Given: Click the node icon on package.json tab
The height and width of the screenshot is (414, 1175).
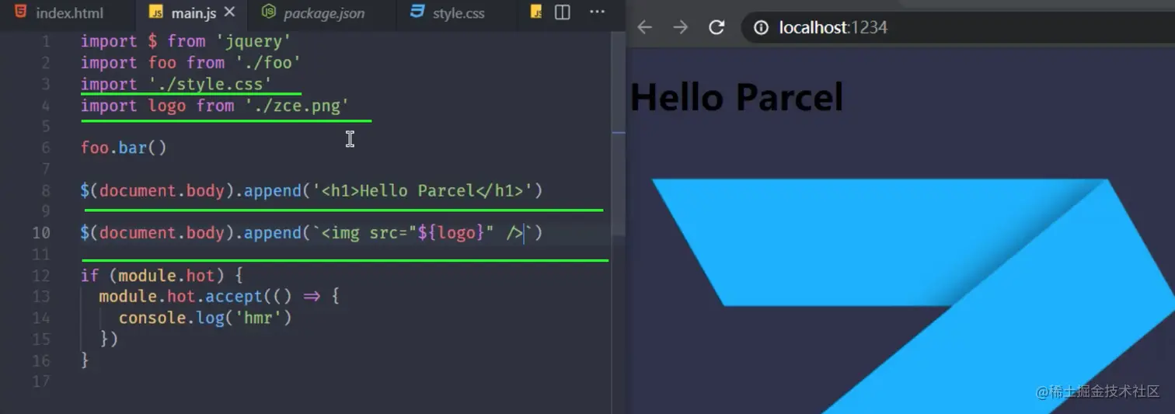Looking at the screenshot, I should 269,12.
